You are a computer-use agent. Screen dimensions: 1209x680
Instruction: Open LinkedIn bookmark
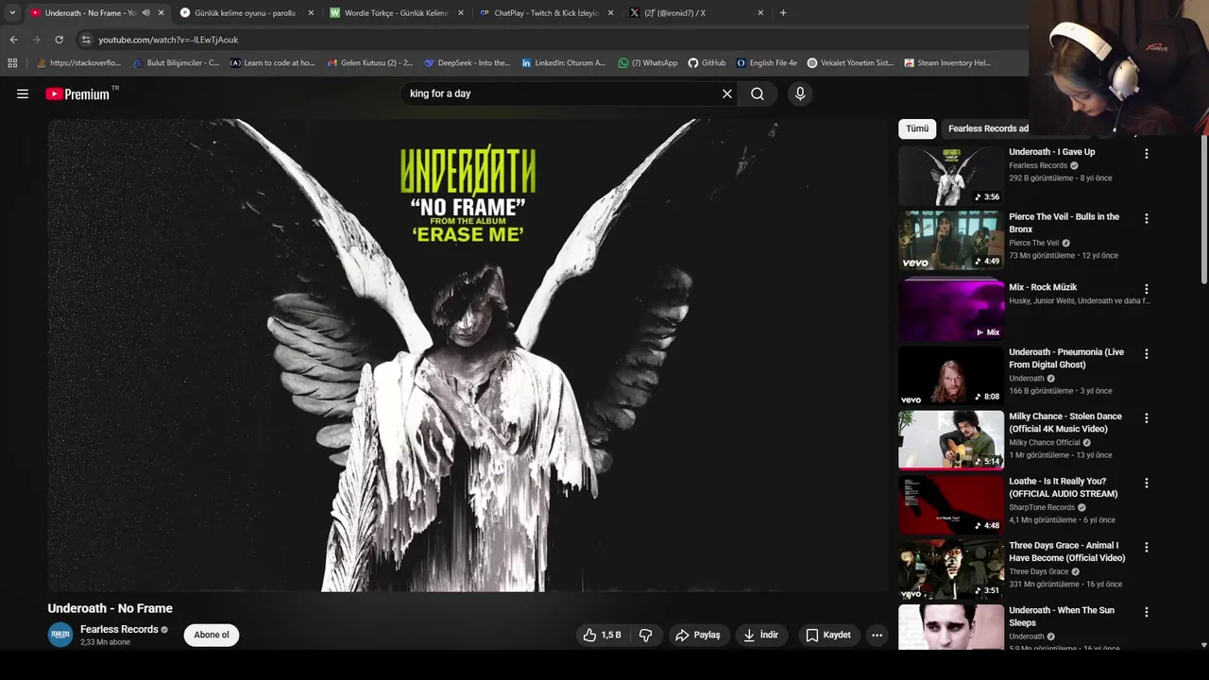coord(563,63)
